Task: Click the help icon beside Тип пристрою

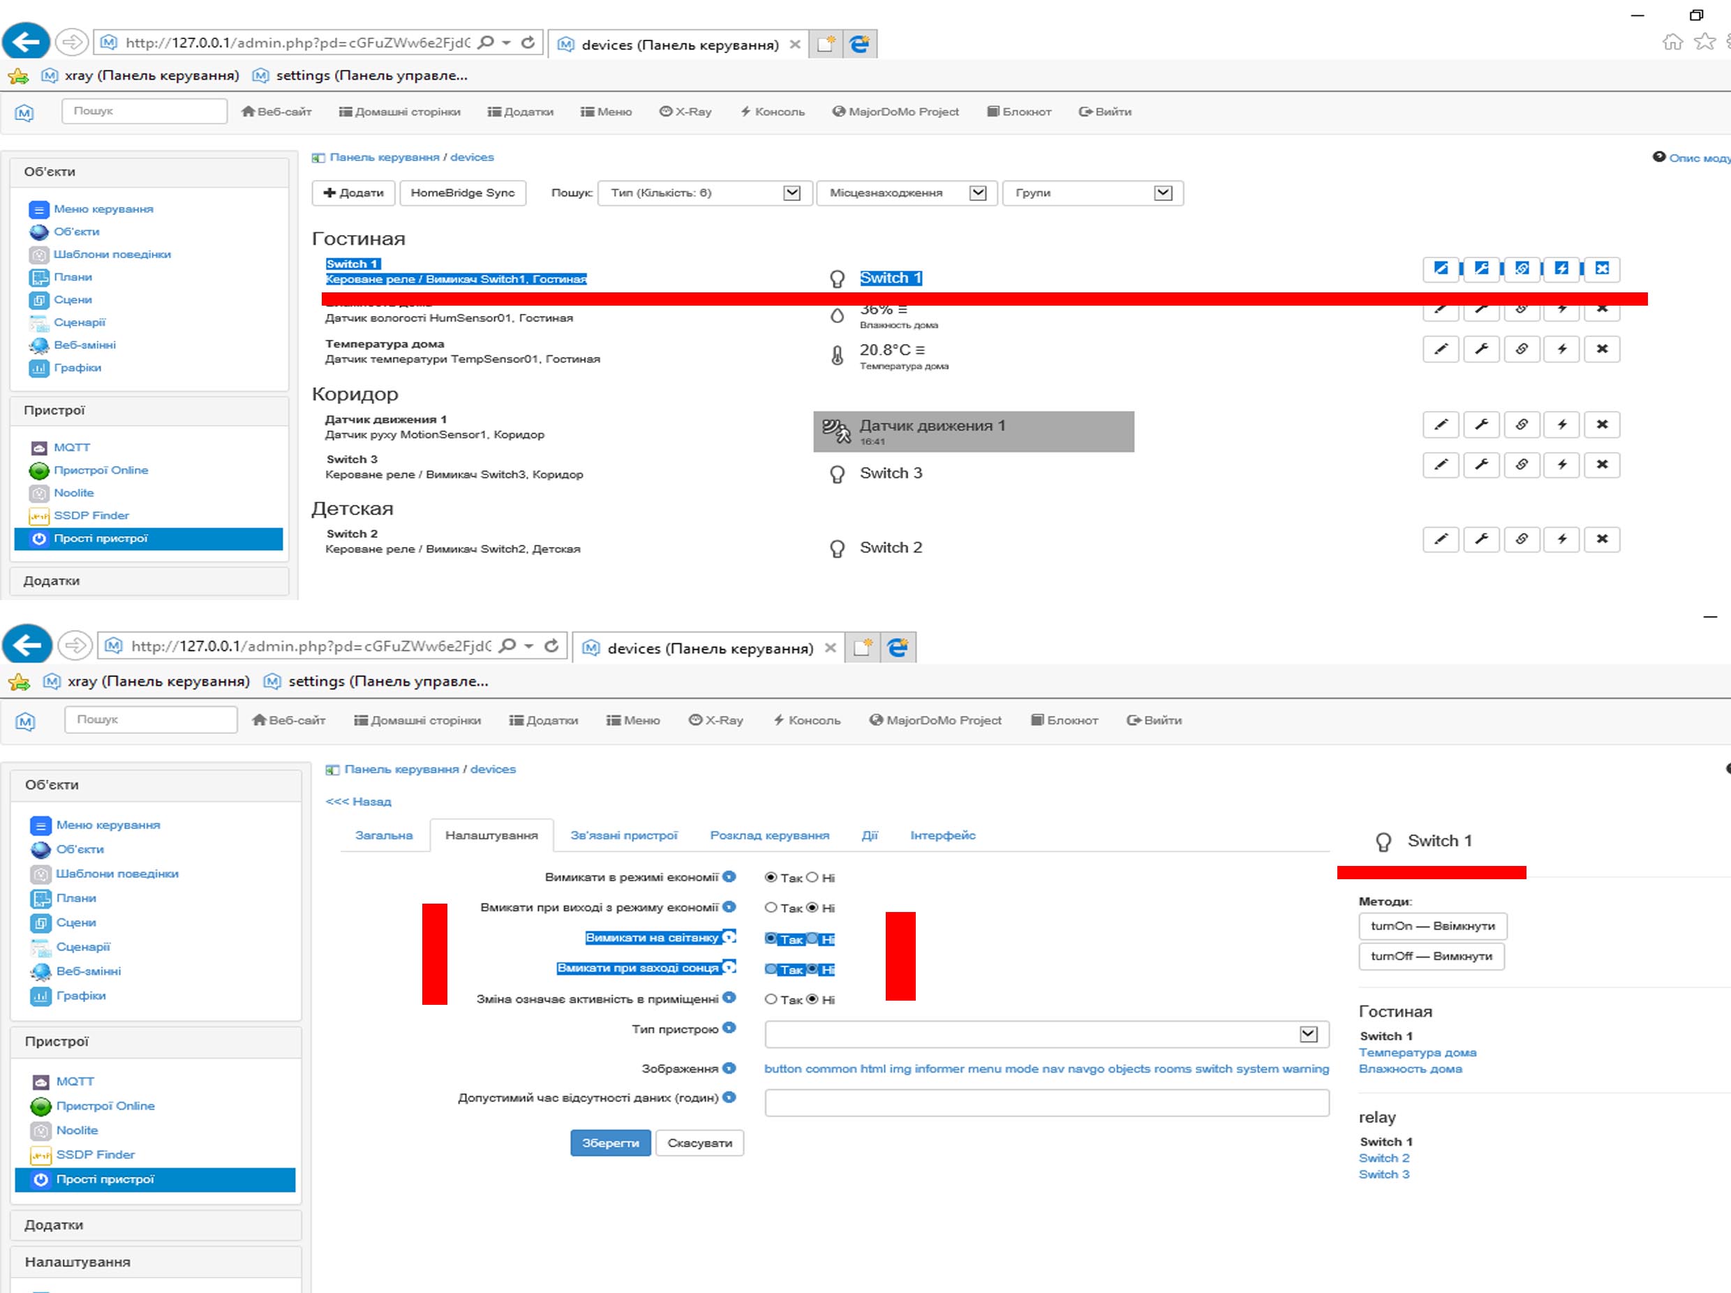Action: point(729,1029)
